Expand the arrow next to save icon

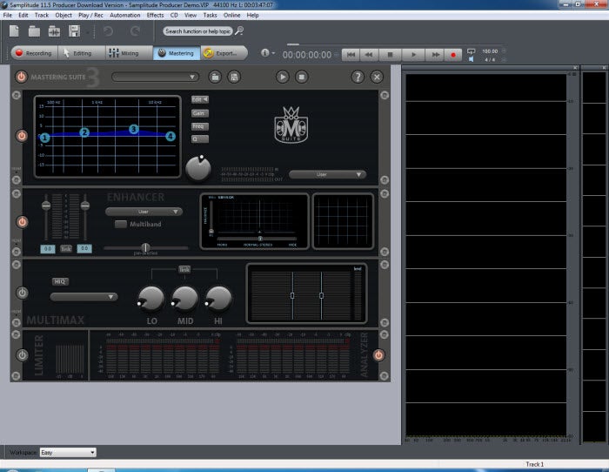pos(88,32)
